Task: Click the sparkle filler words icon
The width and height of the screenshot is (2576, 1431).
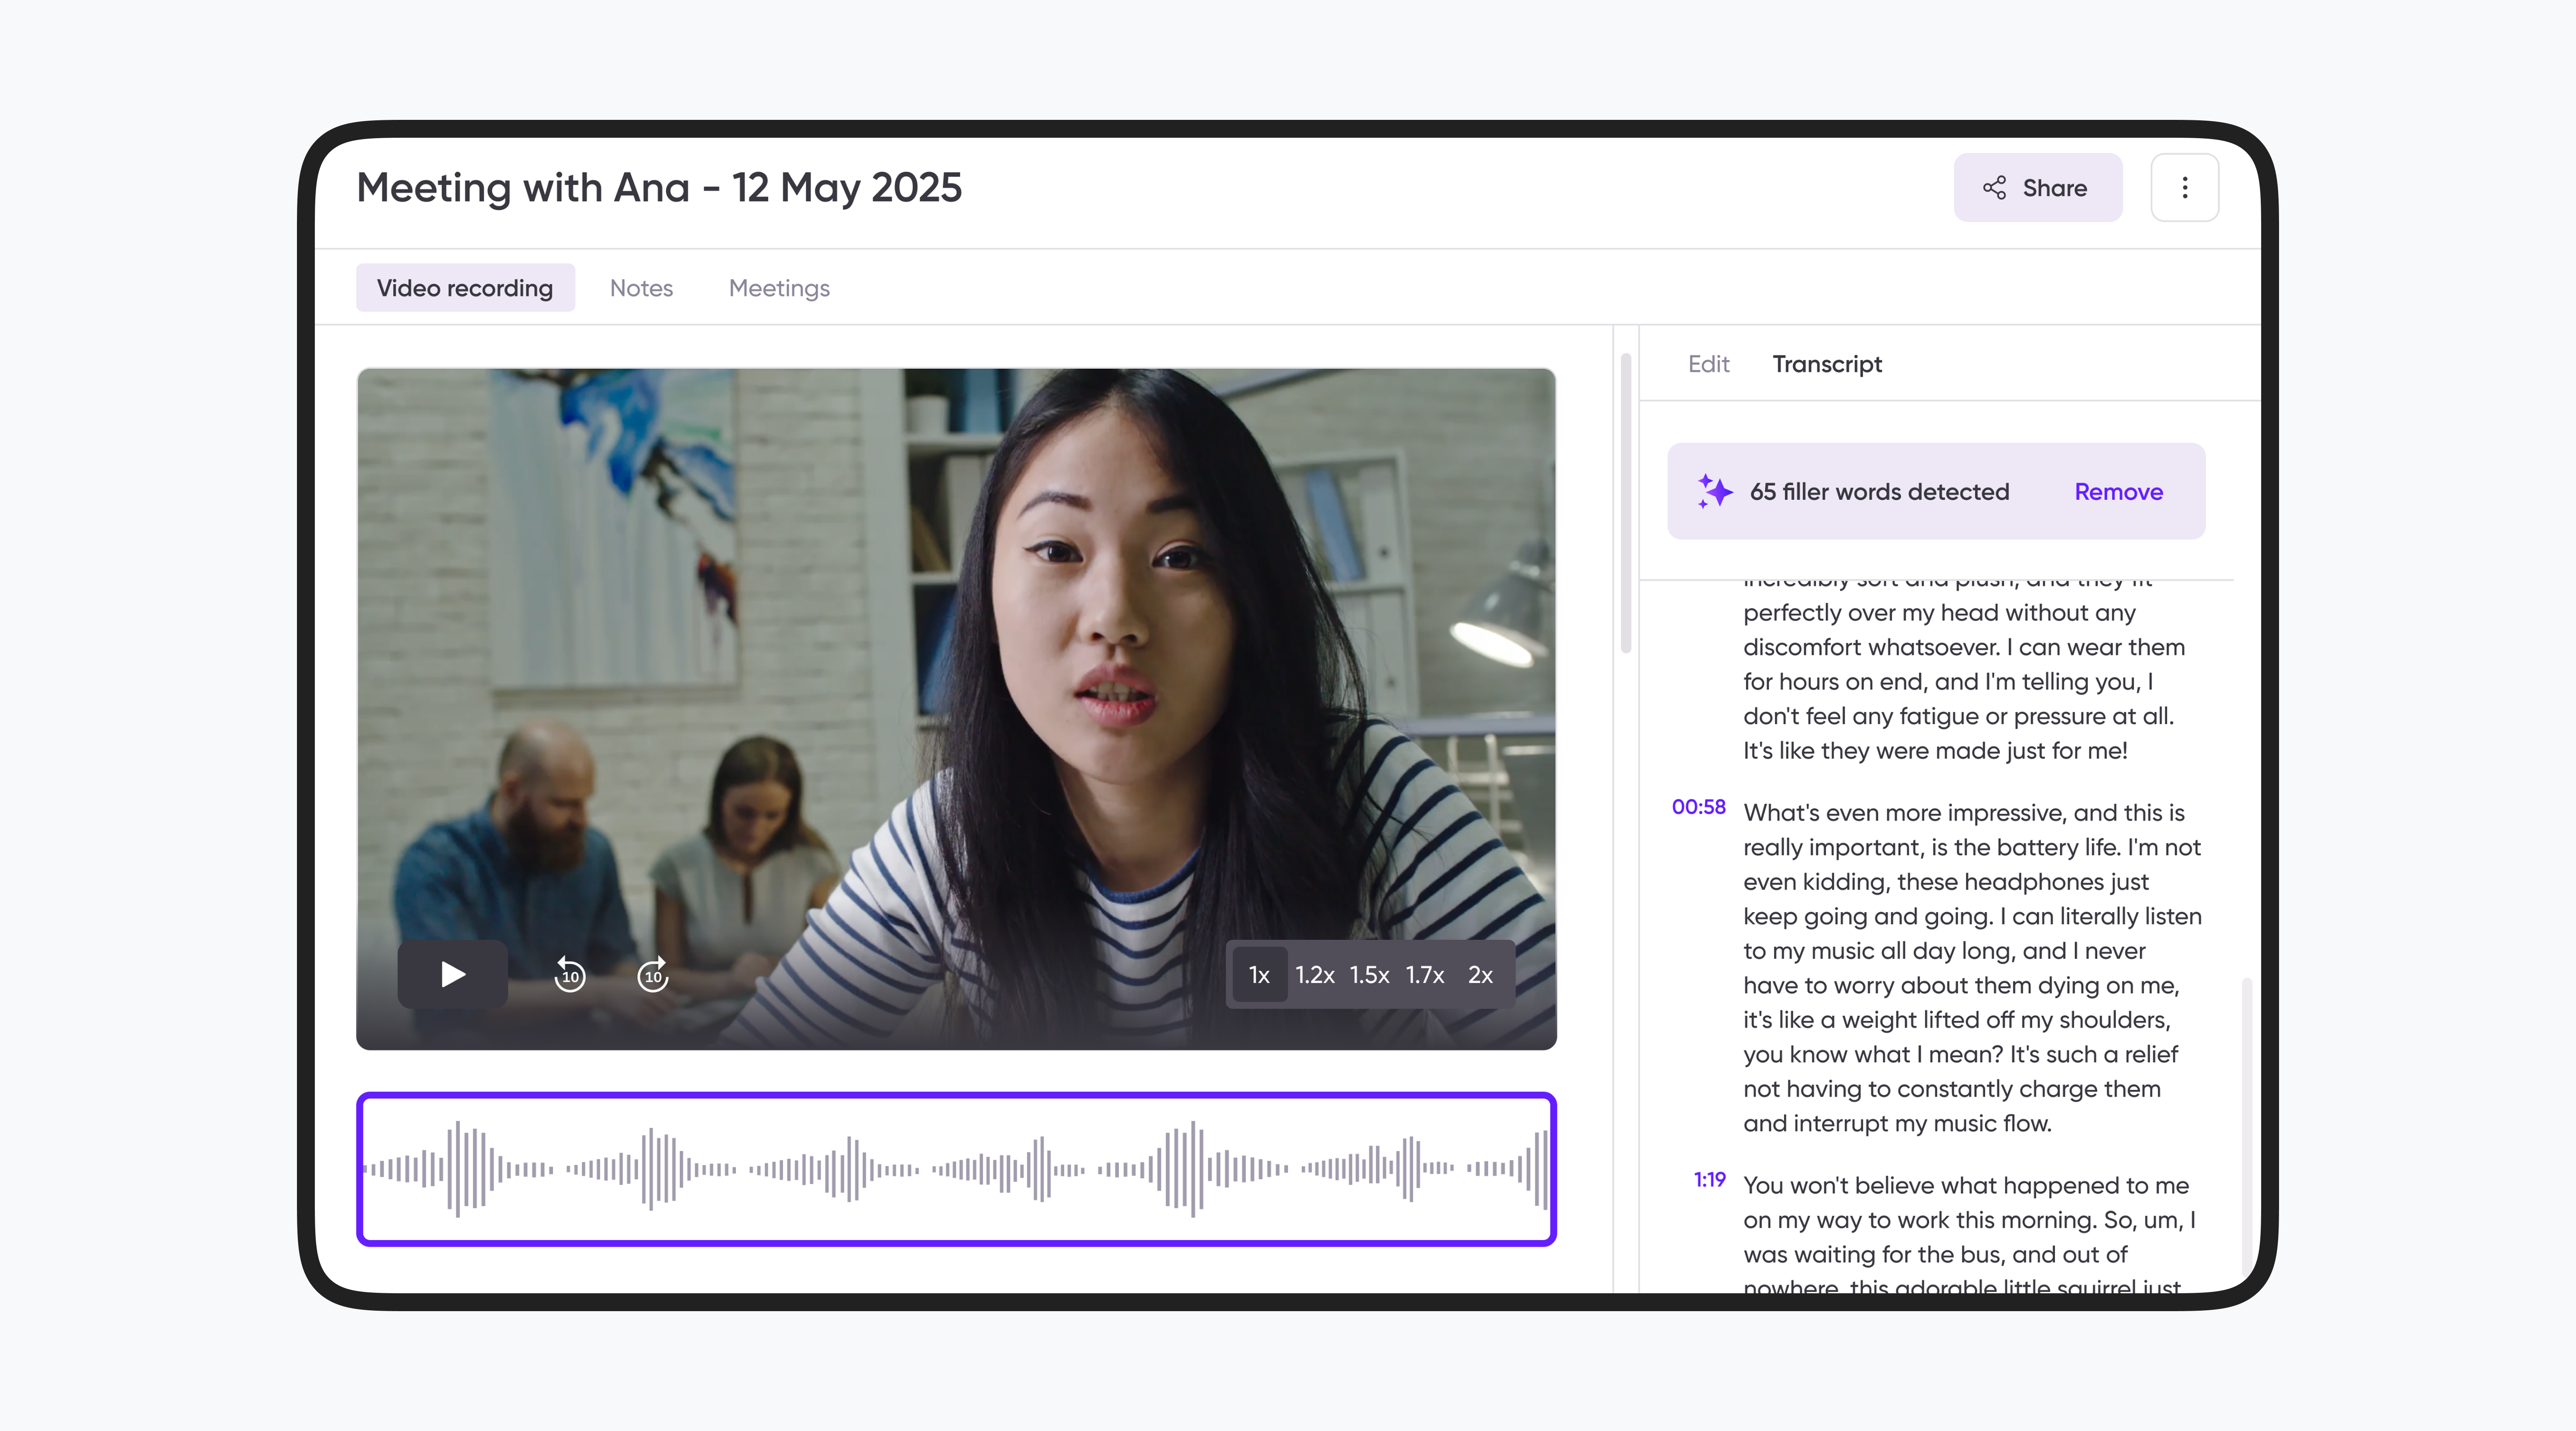Action: (x=1714, y=491)
